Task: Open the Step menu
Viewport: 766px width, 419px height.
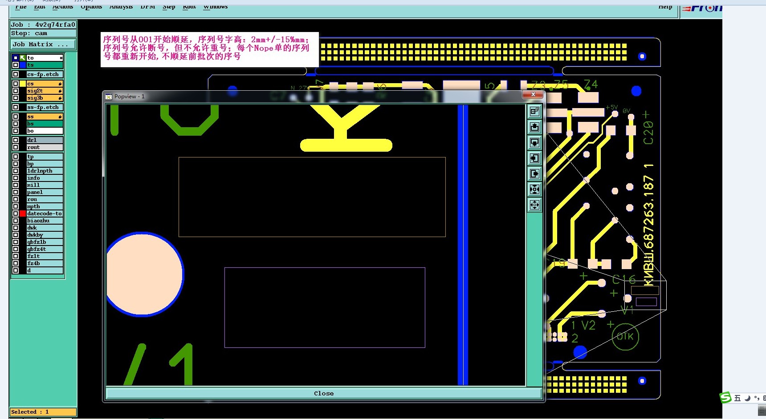Action: 169,7
